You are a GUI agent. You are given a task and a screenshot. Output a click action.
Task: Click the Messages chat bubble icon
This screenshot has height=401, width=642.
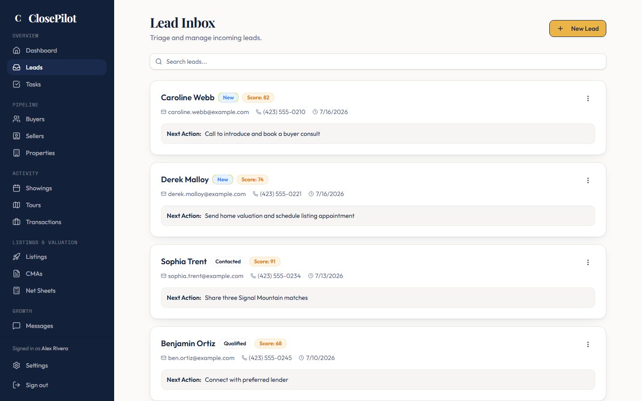click(16, 326)
